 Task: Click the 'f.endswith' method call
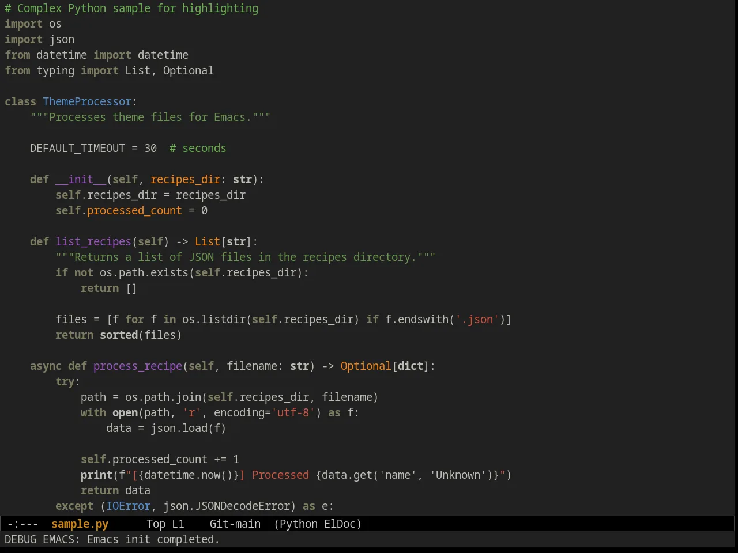[417, 319]
